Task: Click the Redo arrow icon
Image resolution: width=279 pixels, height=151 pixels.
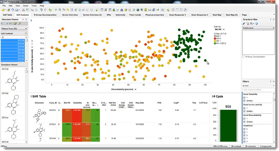Action: 45,10
